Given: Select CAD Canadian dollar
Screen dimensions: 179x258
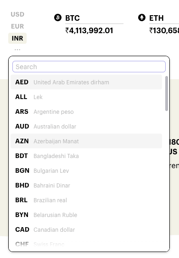Looking at the screenshot, I should [86, 229].
